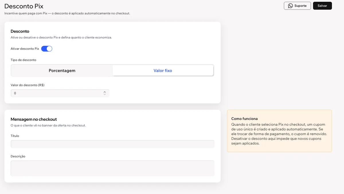
Task: Click the Salvar button
Action: pyautogui.click(x=322, y=6)
